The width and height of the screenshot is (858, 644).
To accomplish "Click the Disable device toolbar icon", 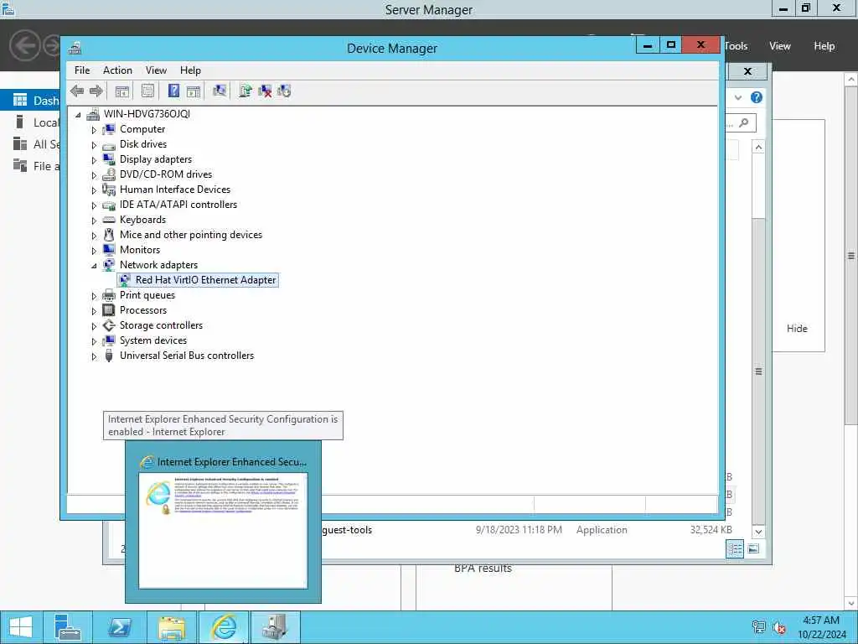I will 284,91.
